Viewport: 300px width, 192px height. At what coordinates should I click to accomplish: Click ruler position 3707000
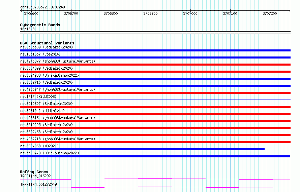coord(190,13)
